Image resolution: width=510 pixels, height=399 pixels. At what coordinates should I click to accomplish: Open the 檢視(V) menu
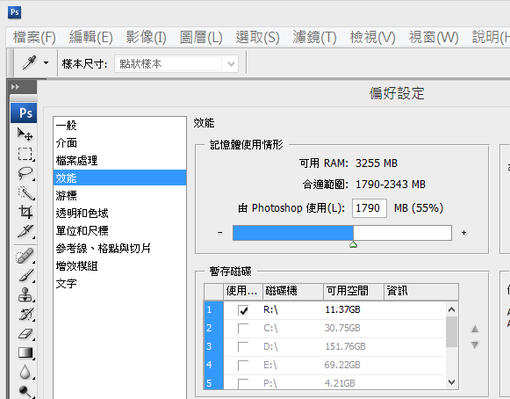(372, 37)
